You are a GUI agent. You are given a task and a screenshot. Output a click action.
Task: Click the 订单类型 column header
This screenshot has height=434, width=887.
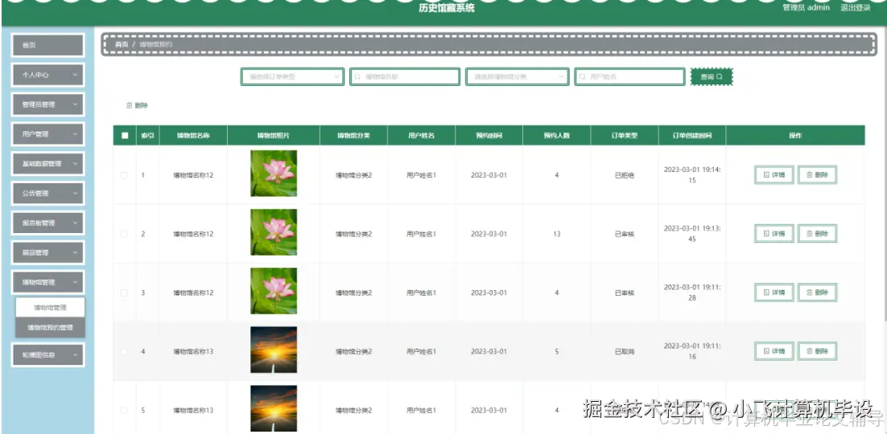[x=625, y=136]
